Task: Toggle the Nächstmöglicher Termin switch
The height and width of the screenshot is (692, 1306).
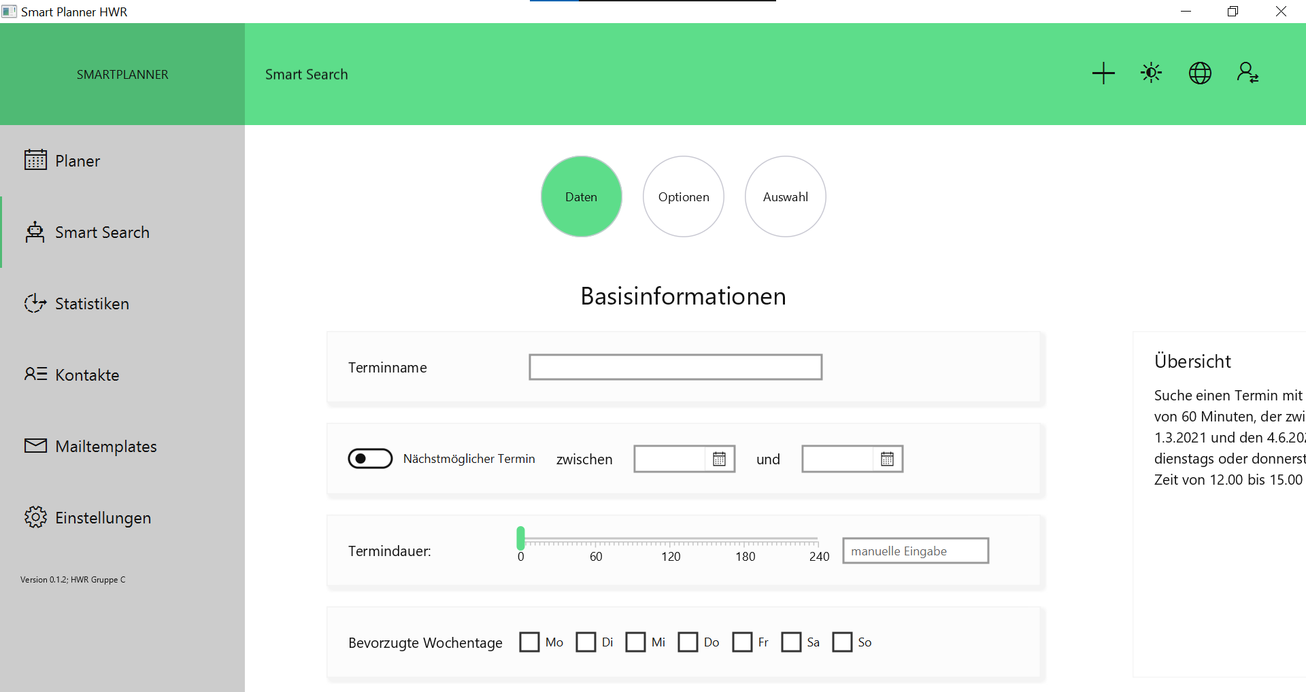Action: (x=370, y=459)
